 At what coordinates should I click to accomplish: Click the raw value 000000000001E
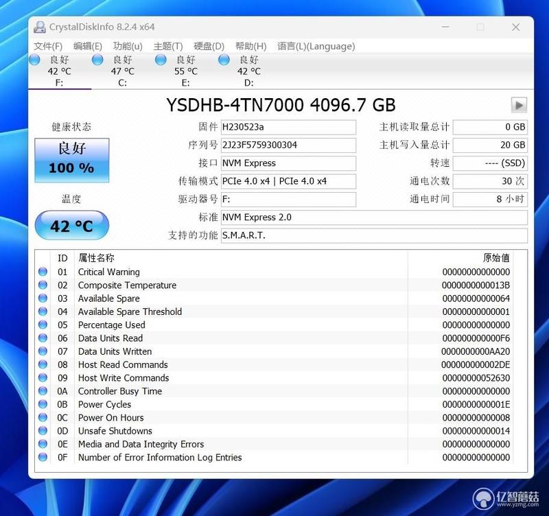pyautogui.click(x=476, y=405)
